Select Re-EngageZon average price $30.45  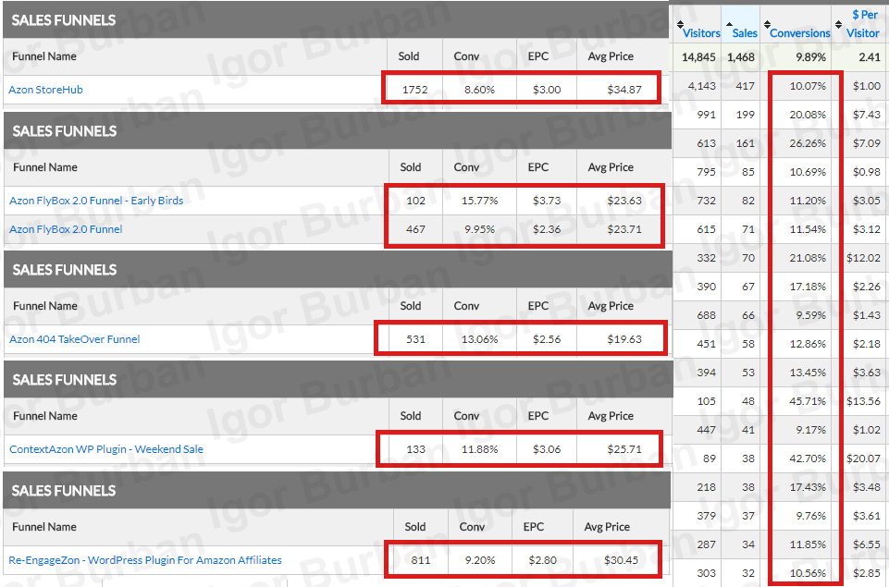pyautogui.click(x=621, y=560)
